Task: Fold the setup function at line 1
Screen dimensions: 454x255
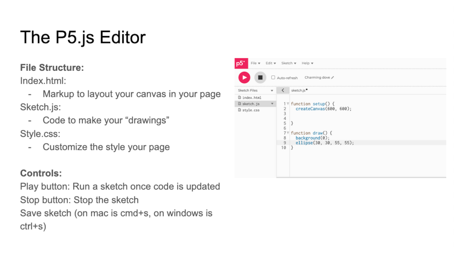Action: pos(288,104)
